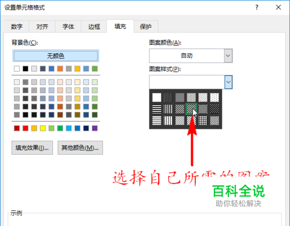Click the 无颜色 button
The width and height of the screenshot is (290, 226).
click(x=56, y=56)
